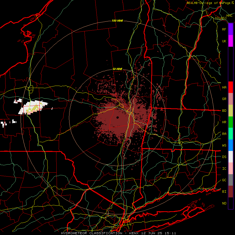Click the IC pink legend swatch
The width and height of the screenshot is (235, 235).
(231, 168)
